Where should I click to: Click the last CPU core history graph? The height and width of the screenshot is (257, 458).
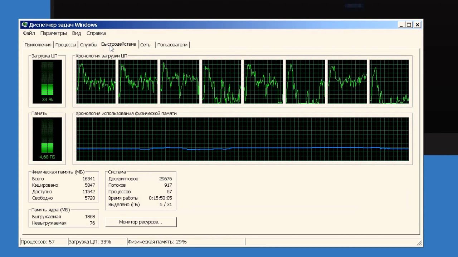coord(389,82)
